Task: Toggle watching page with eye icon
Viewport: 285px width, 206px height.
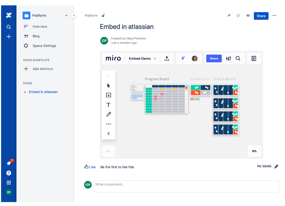Action: click(248, 15)
